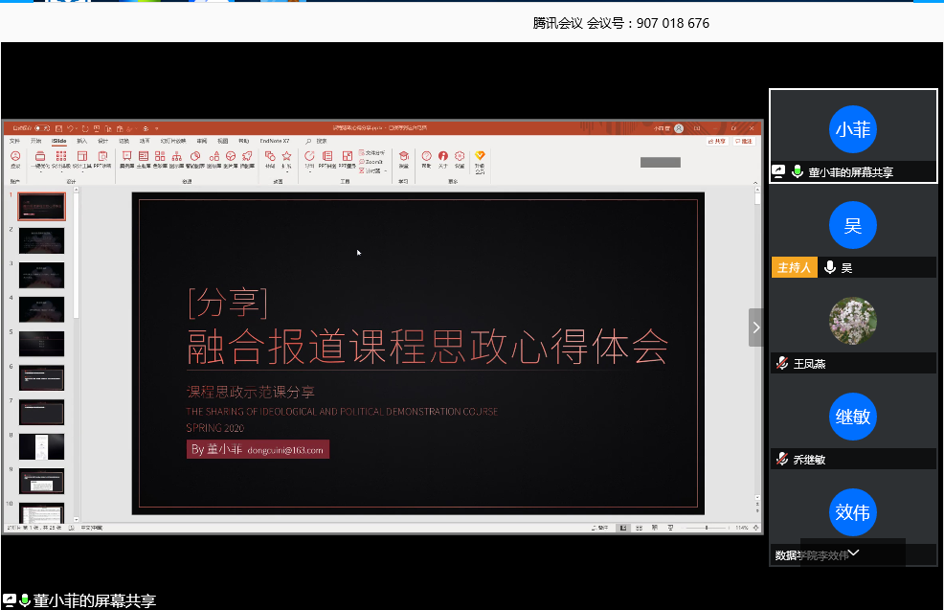Viewport: 944px width, 610px height.
Task: Click the upgrade membership diamond icon
Action: pos(481,156)
